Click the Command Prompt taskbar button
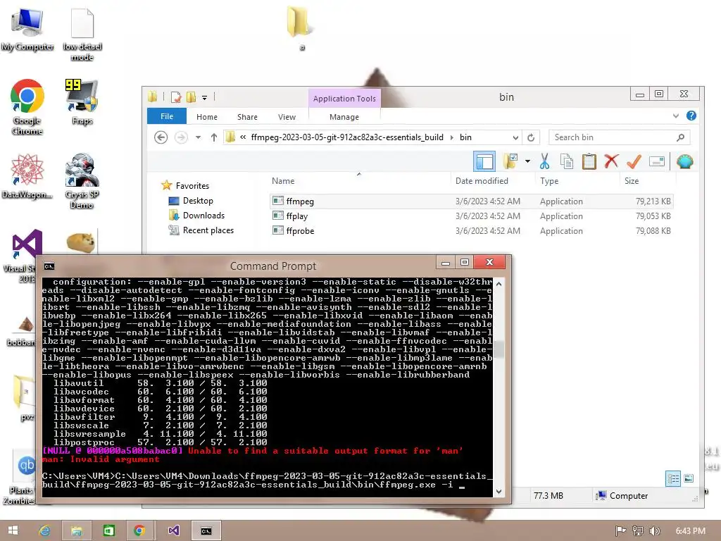 pyautogui.click(x=206, y=530)
